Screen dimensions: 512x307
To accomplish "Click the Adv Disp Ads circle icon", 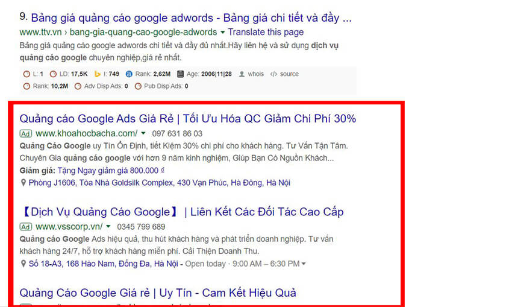I will (x=78, y=86).
